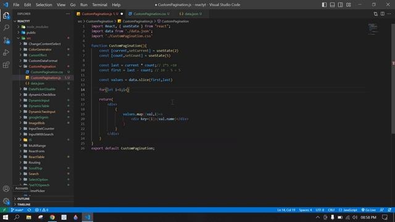Show hidden tray icons chevron
The width and height of the screenshot is (395, 222).
[318, 217]
